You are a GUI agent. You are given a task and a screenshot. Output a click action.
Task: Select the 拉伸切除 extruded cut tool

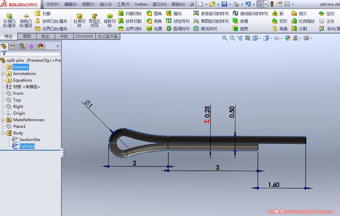coord(79,20)
